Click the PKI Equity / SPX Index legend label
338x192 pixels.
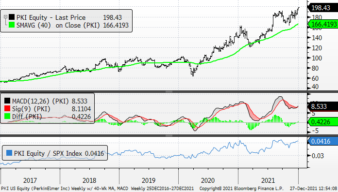coord(48,153)
